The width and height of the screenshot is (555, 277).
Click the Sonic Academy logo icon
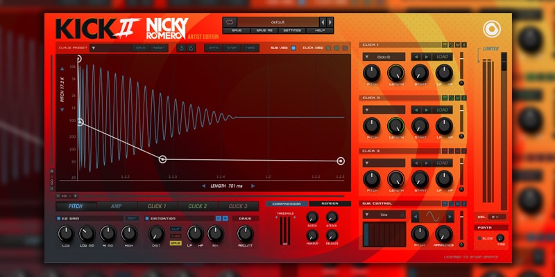(491, 29)
